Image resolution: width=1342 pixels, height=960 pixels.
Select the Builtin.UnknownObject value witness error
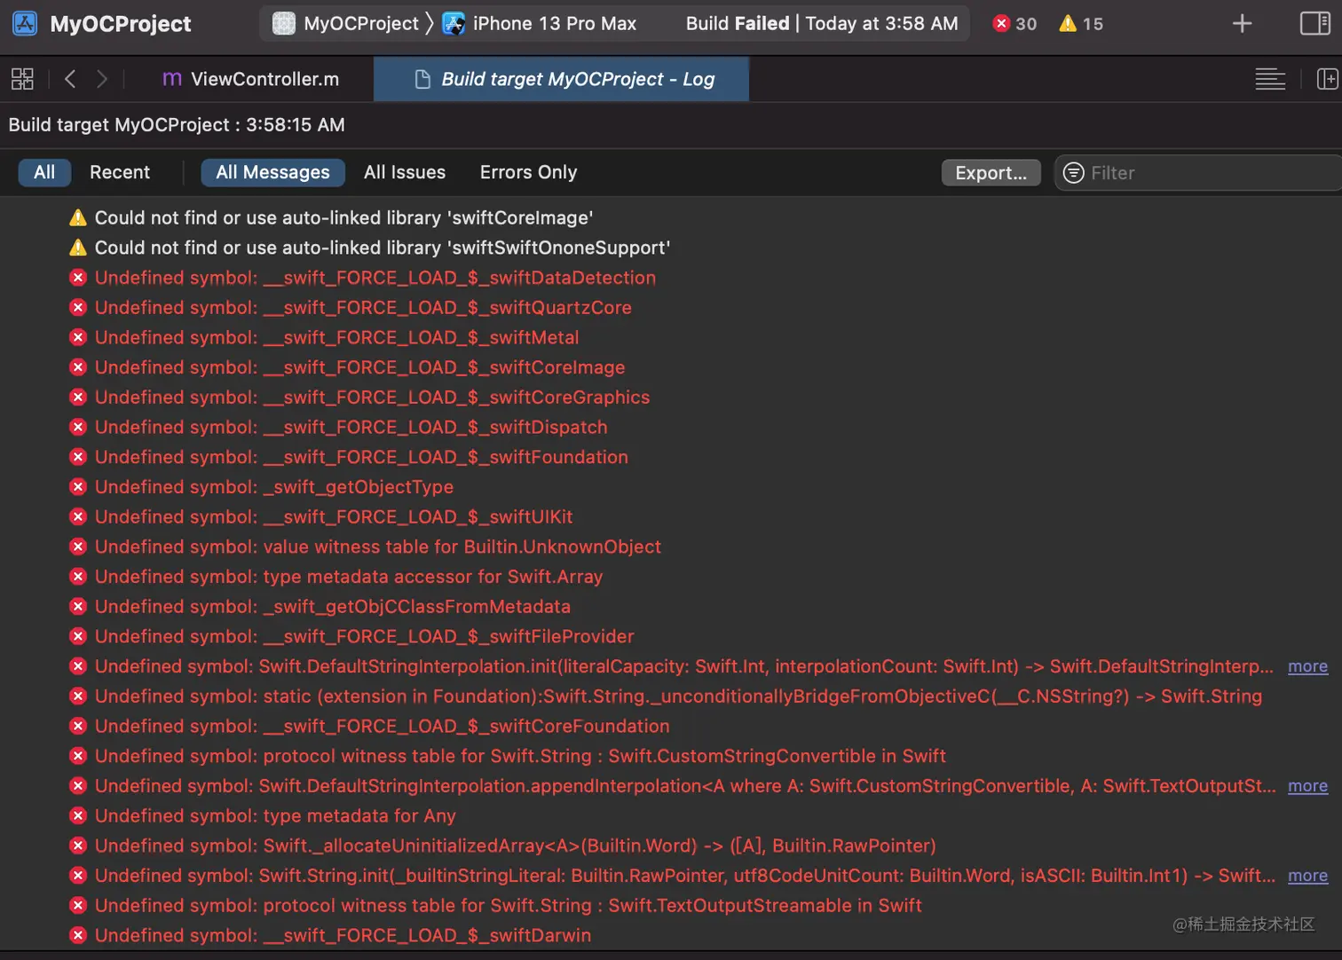pos(378,547)
